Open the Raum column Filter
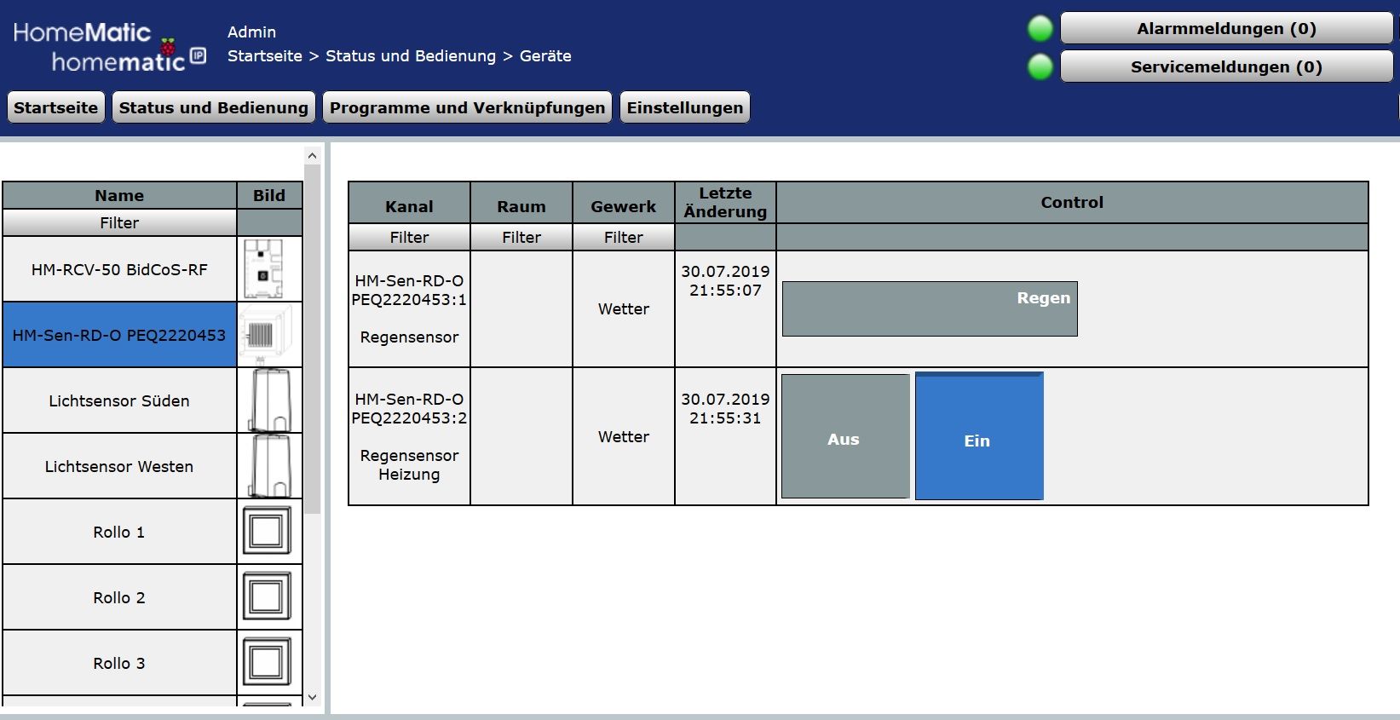This screenshot has width=1400, height=720. coord(521,238)
